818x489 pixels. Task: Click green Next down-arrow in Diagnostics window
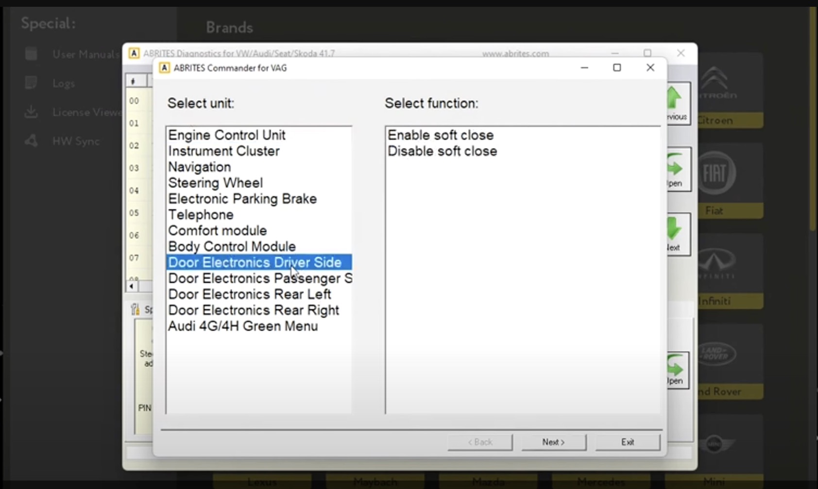point(677,234)
